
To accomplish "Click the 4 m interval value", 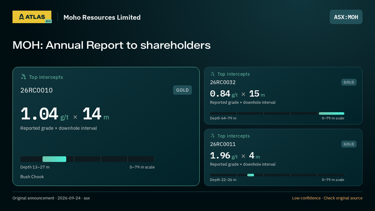I will [254, 156].
